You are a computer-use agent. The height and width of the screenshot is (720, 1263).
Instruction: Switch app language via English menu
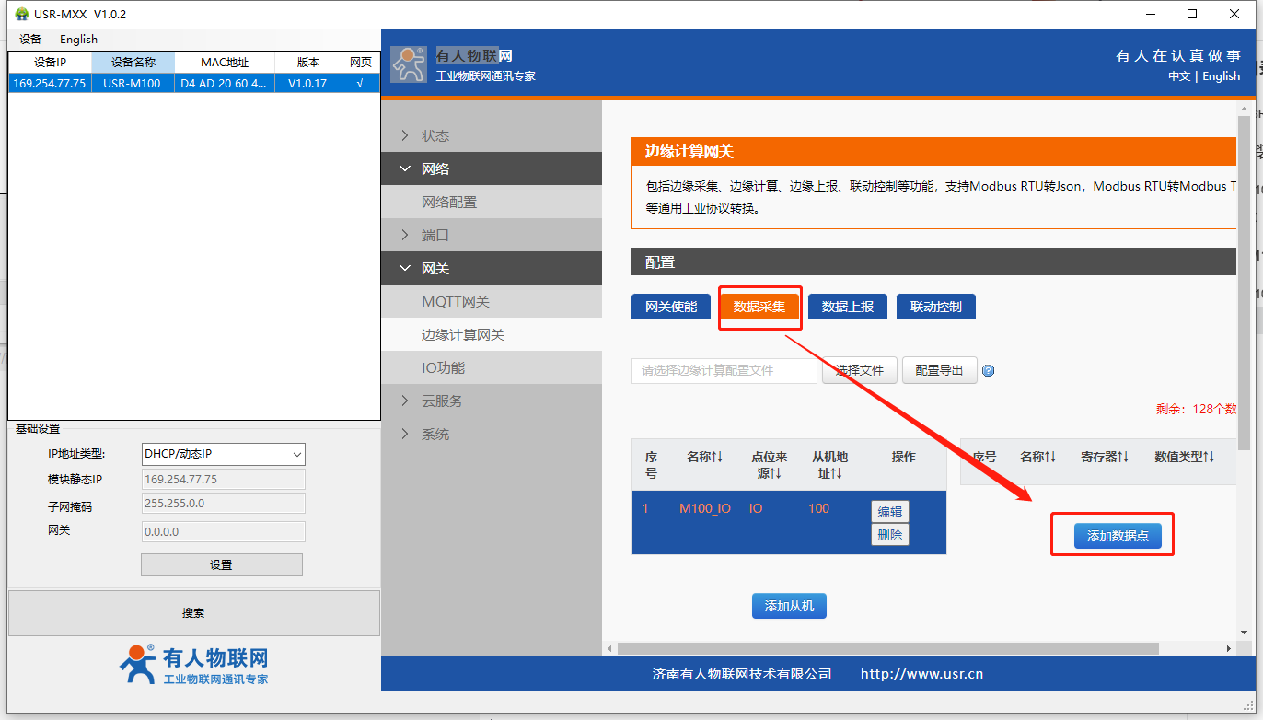(78, 40)
